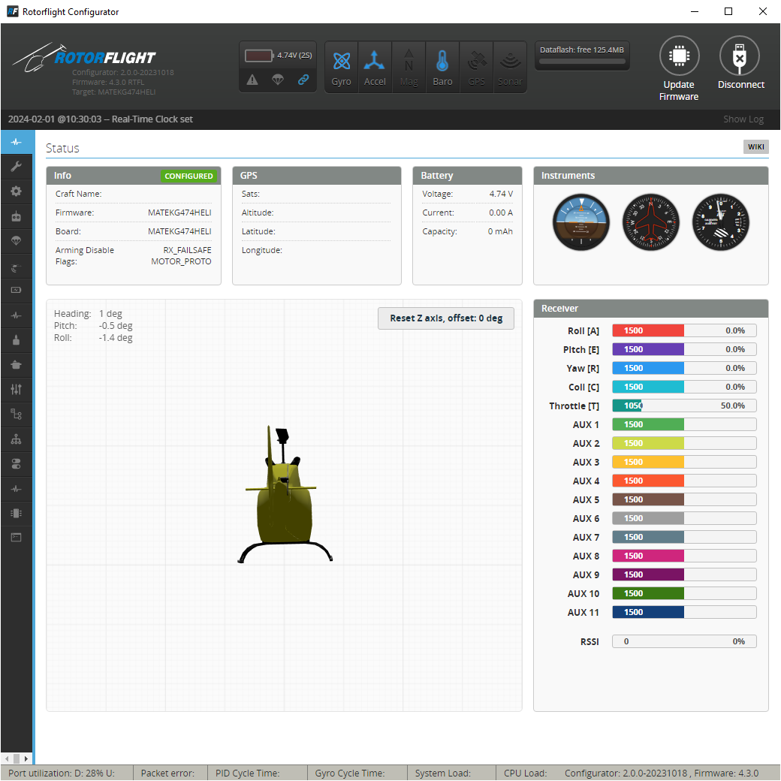
Task: Click the blue link status icon
Action: (303, 80)
